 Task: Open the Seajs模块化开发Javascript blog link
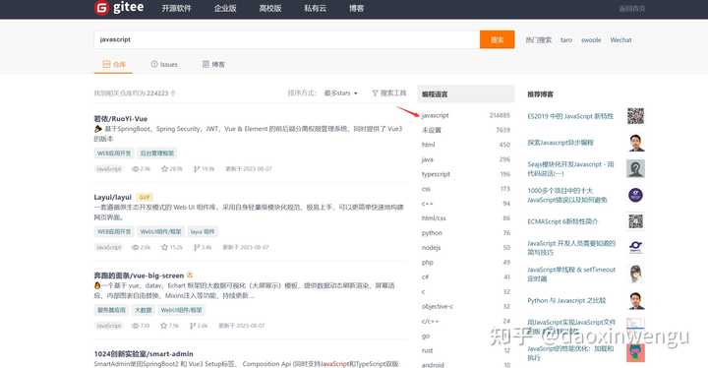coord(570,168)
